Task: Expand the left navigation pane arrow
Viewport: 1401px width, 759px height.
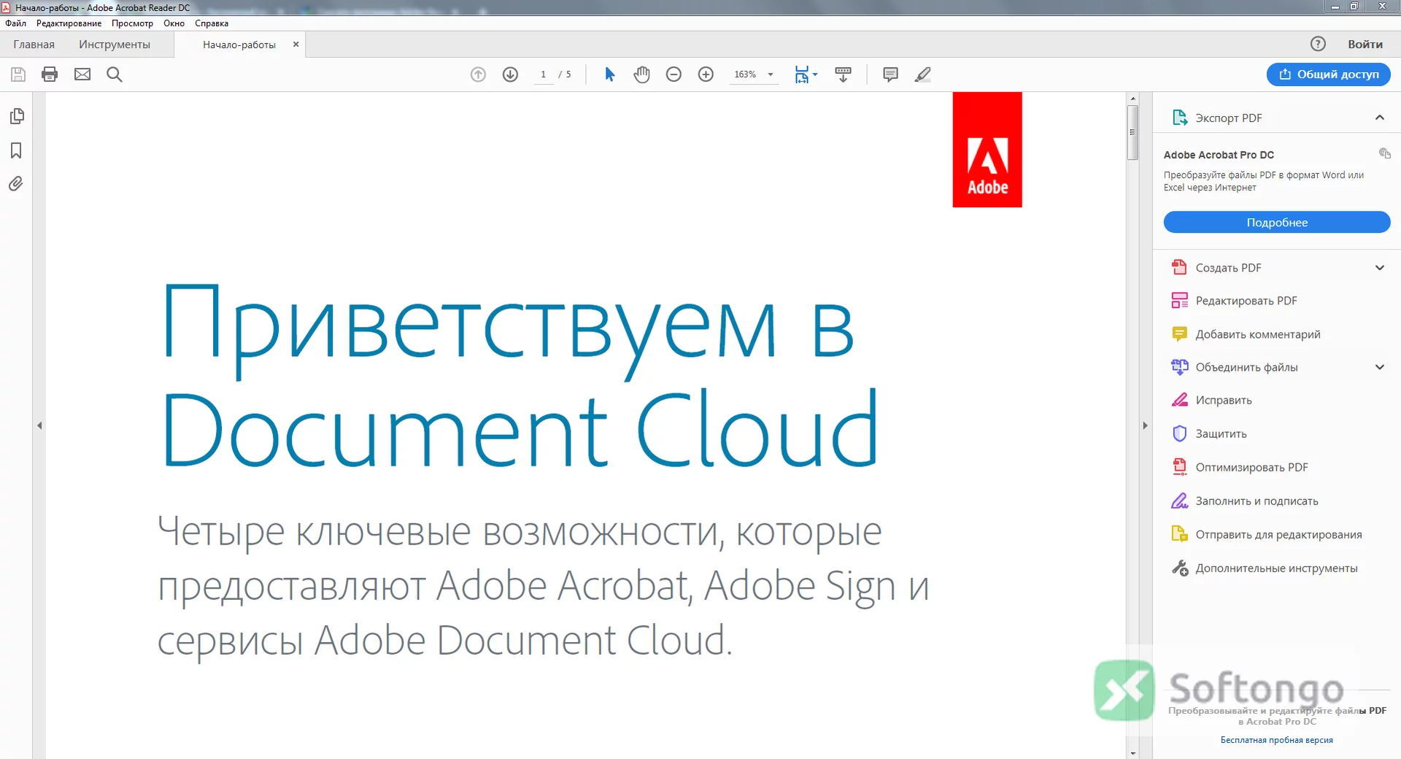Action: tap(39, 425)
